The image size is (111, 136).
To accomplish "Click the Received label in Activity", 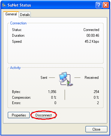I will pyautogui.click(x=91, y=78).
